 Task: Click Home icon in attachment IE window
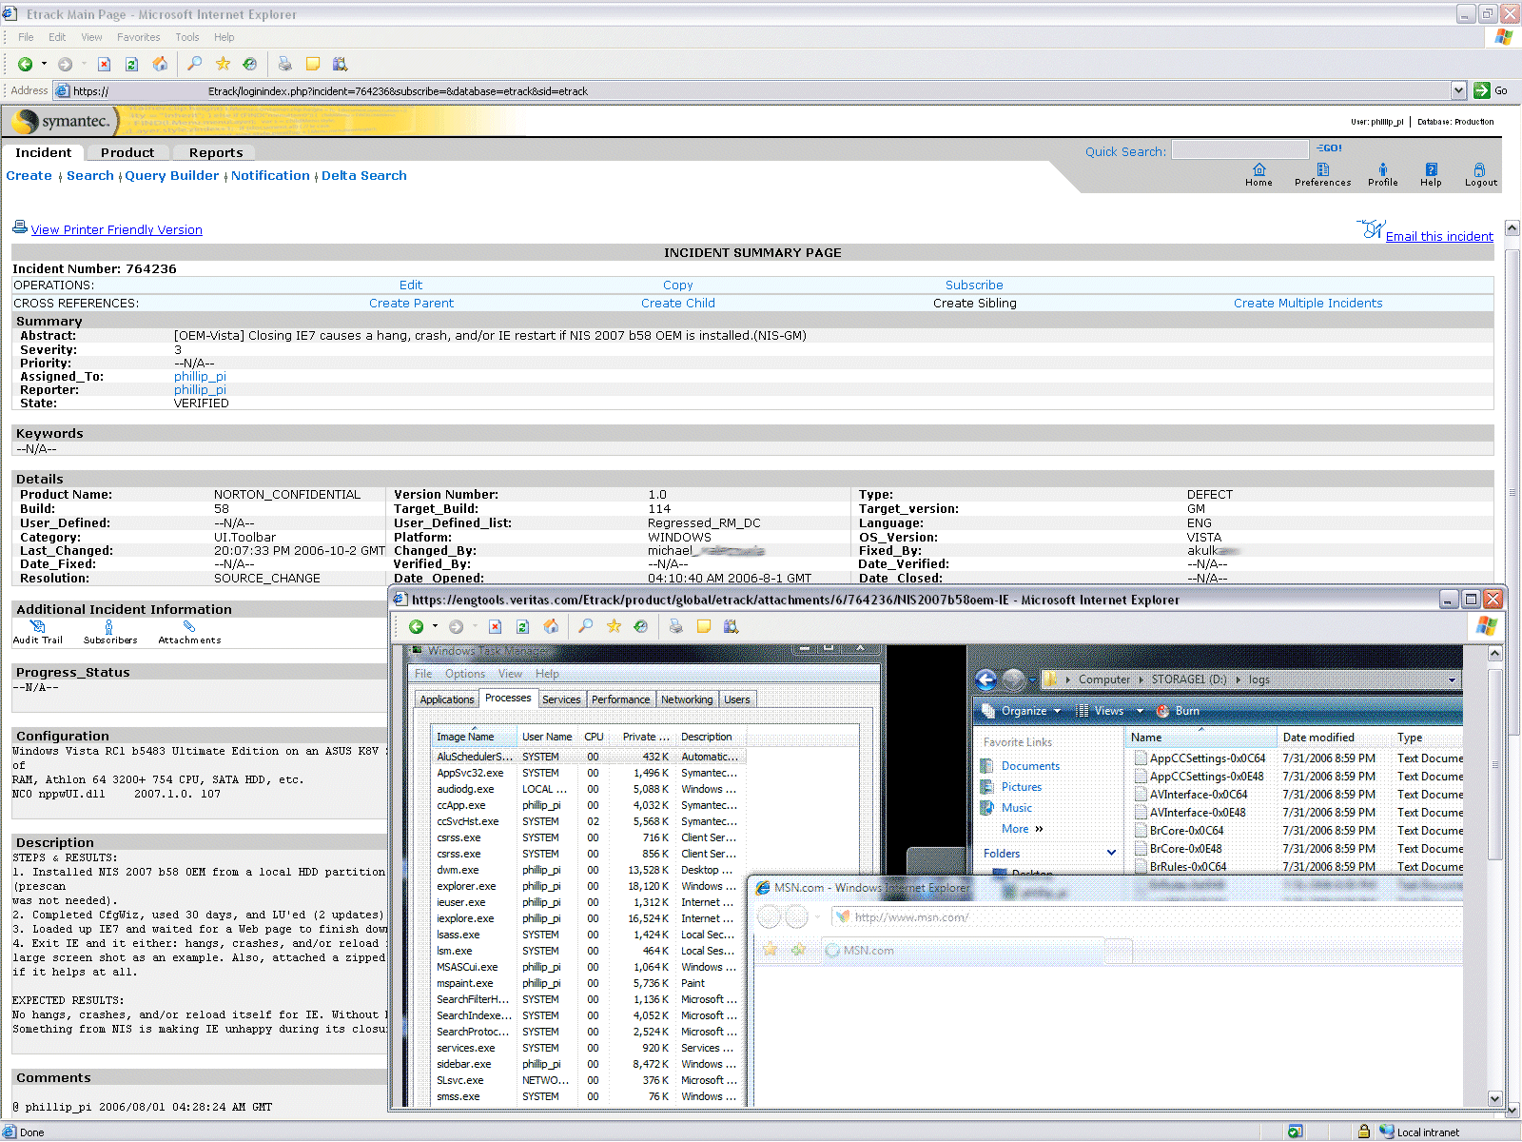click(x=551, y=626)
